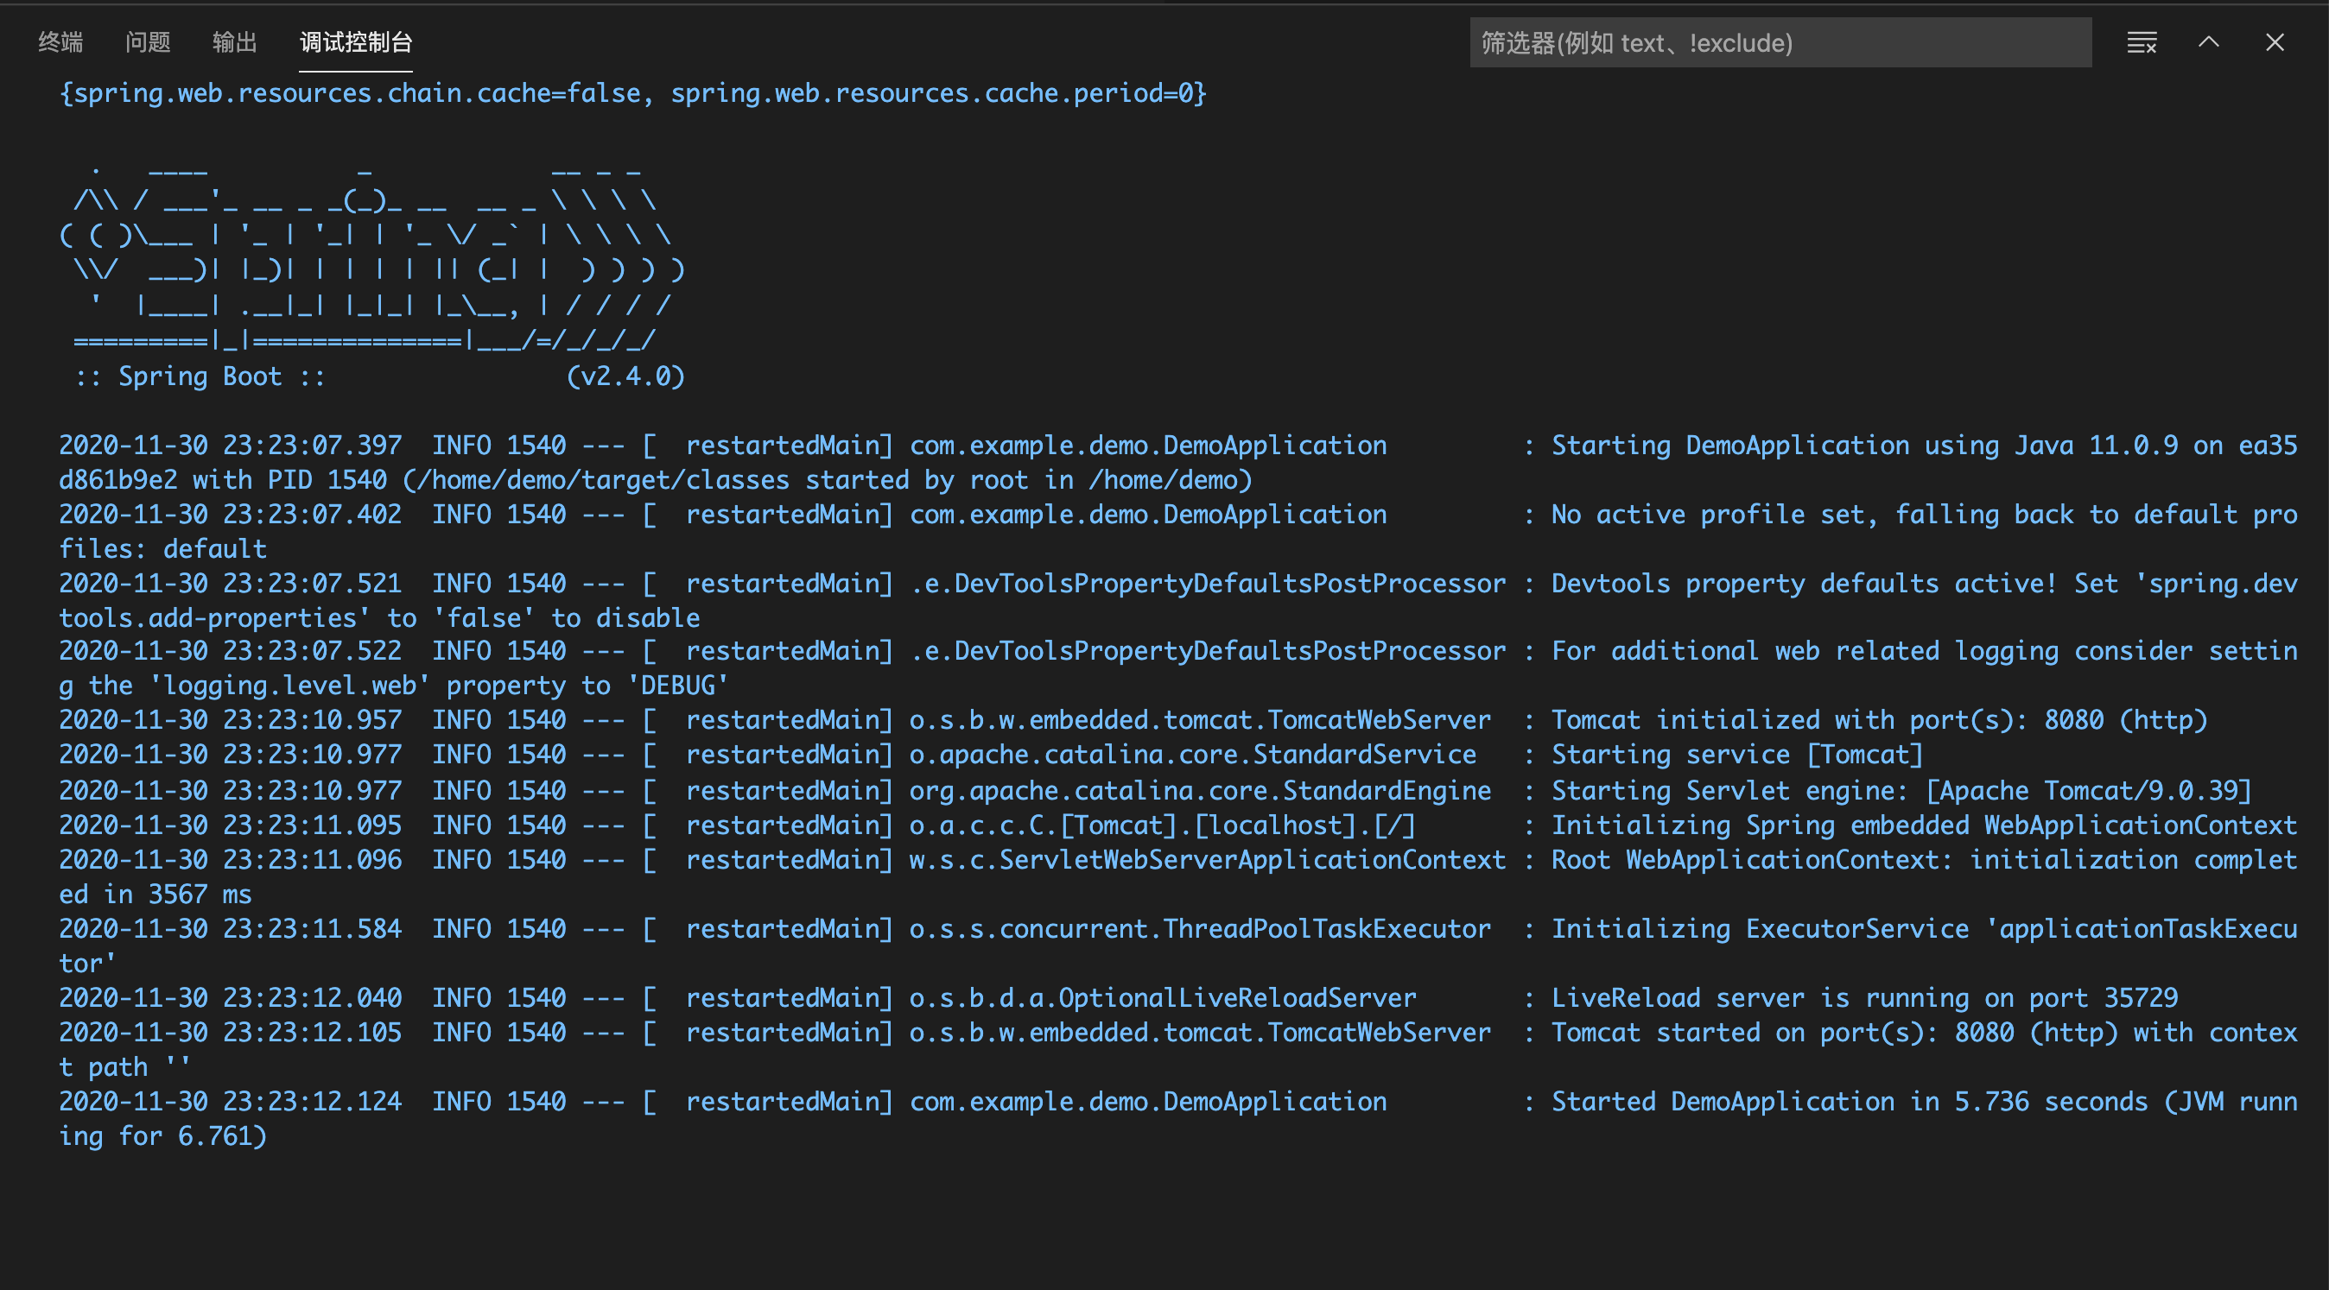Click 'Started DemoApplication in 5.736 seconds' message
The height and width of the screenshot is (1290, 2329).
[x=1848, y=1101]
